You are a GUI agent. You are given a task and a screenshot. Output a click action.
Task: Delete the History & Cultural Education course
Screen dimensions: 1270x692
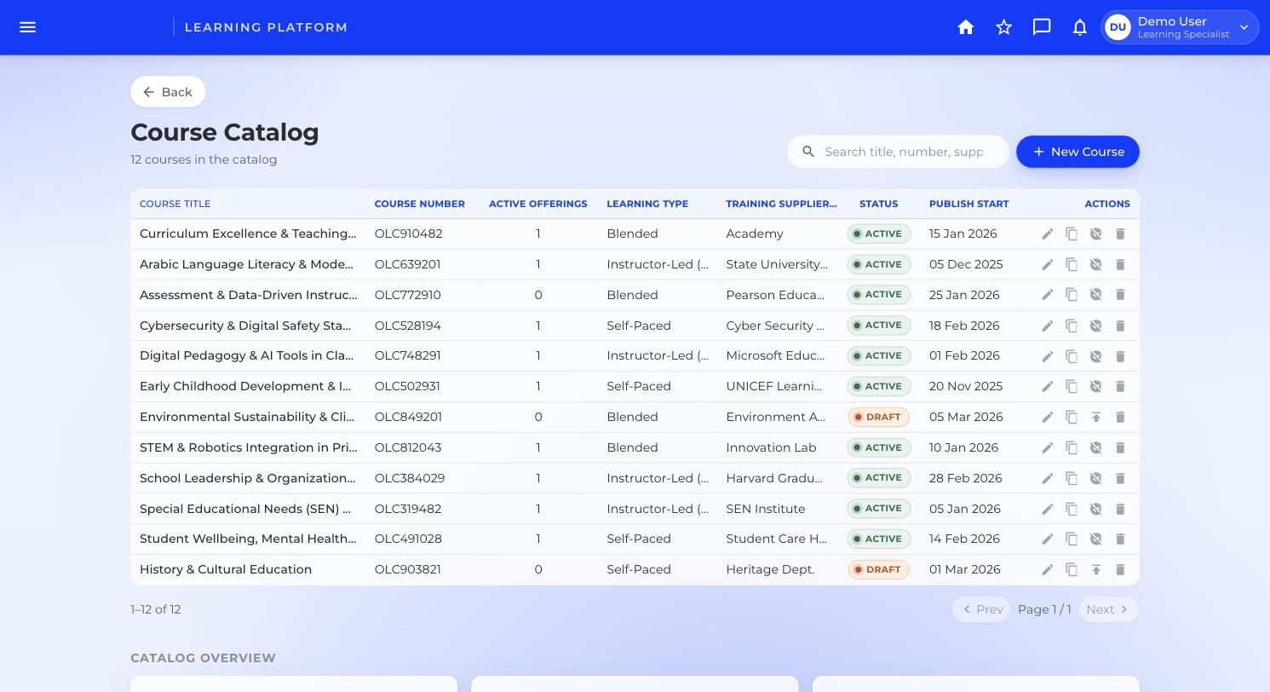pyautogui.click(x=1120, y=569)
